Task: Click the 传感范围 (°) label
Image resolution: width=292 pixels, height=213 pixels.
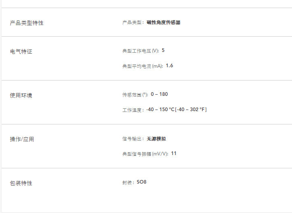Action: coord(135,95)
